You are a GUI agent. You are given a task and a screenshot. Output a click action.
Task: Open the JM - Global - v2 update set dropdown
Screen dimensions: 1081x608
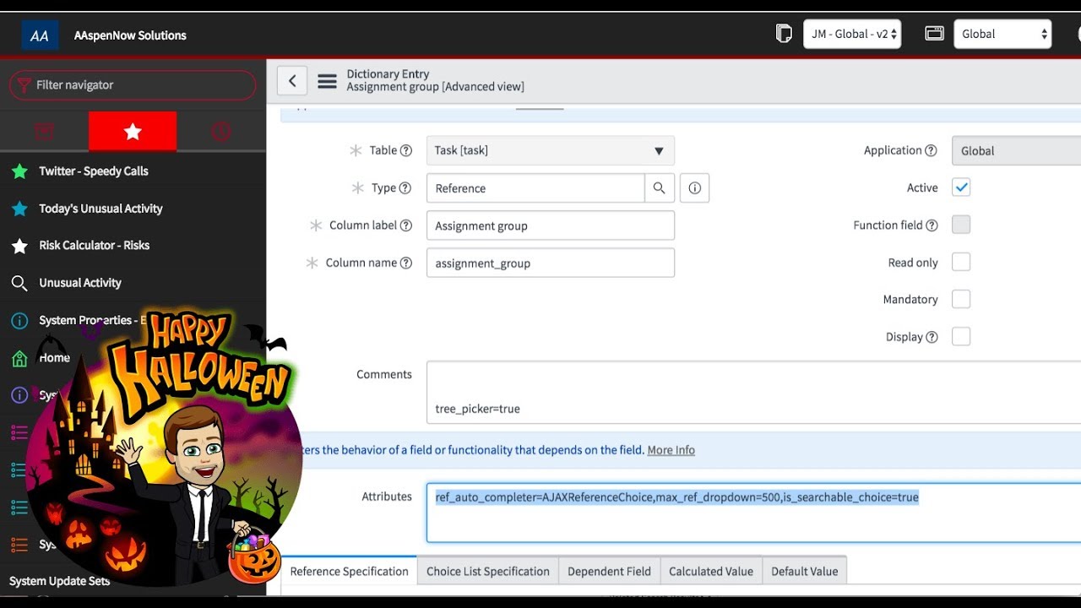[852, 34]
